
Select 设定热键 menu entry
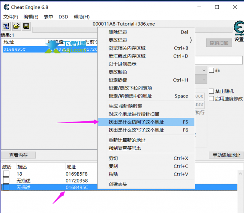146,80
